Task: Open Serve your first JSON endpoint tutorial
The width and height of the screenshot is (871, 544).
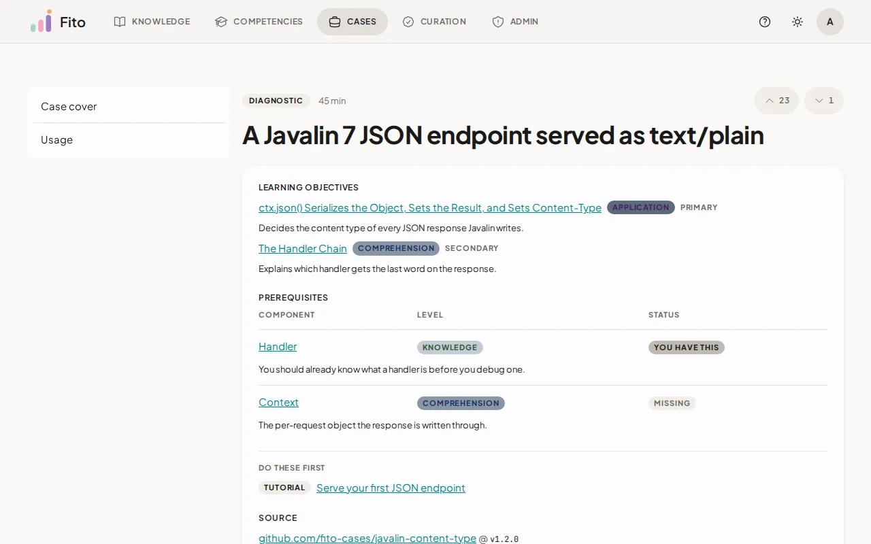Action: point(391,488)
